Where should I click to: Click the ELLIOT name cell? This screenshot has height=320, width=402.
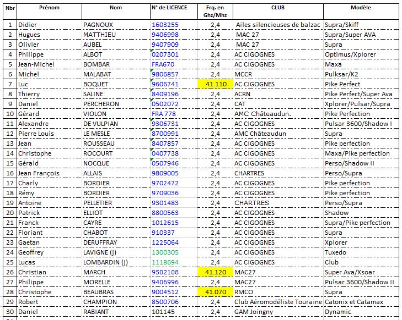click(x=116, y=213)
